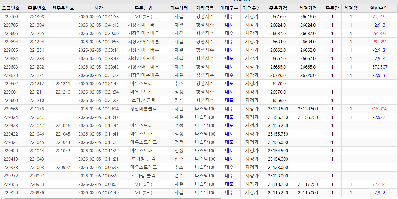Click 취소 status in log 229602 row
Screen dimensions: 398x199
tap(179, 84)
